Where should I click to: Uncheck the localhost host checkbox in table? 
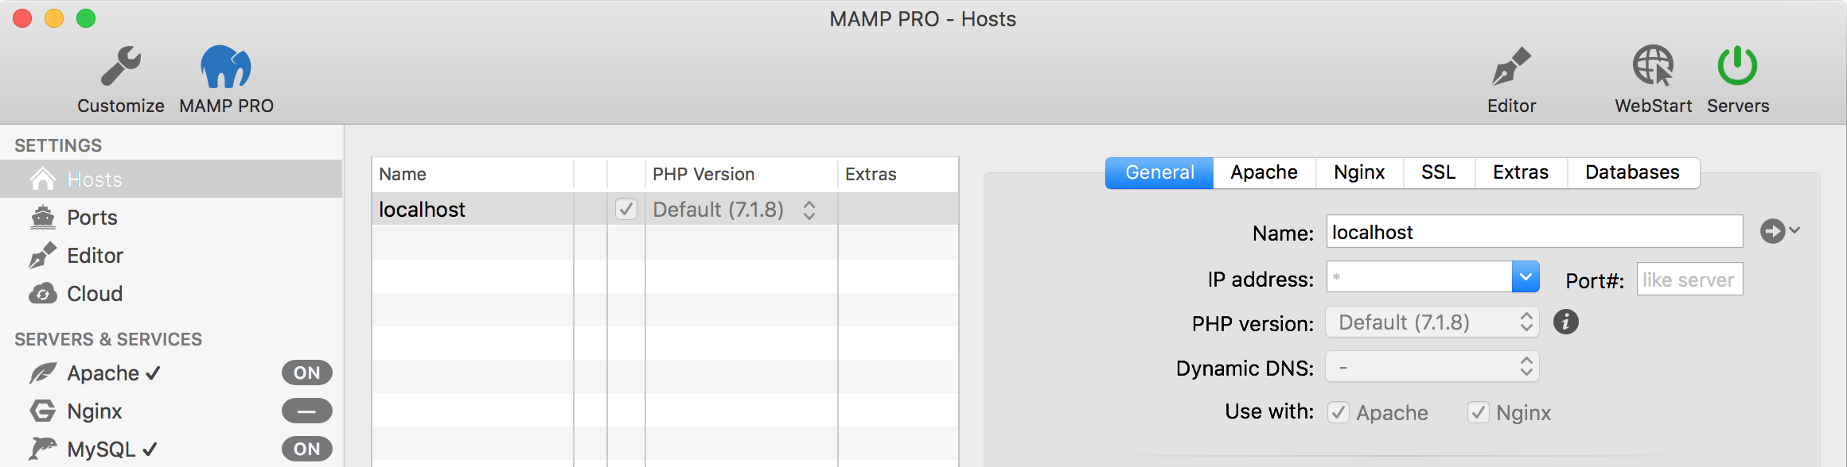click(x=626, y=209)
